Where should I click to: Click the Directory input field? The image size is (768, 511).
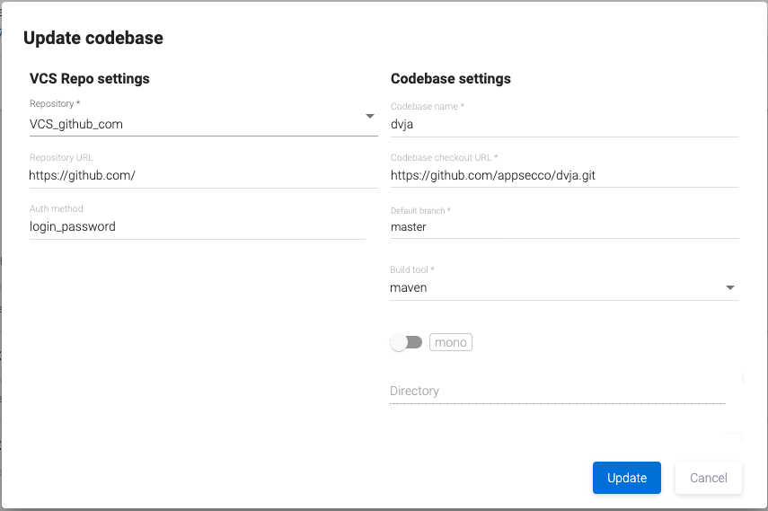pyautogui.click(x=557, y=392)
